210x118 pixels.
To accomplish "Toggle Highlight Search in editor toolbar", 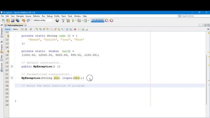I will pyautogui.click(x=48, y=29).
